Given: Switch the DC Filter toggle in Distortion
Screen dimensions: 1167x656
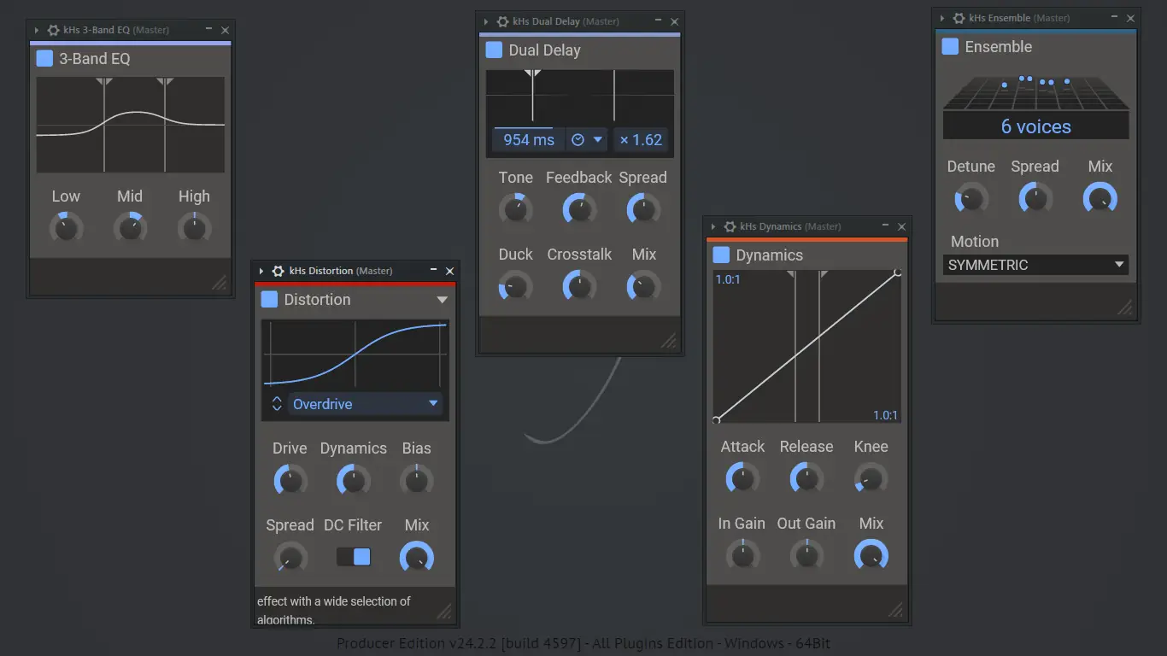Looking at the screenshot, I should point(354,557).
